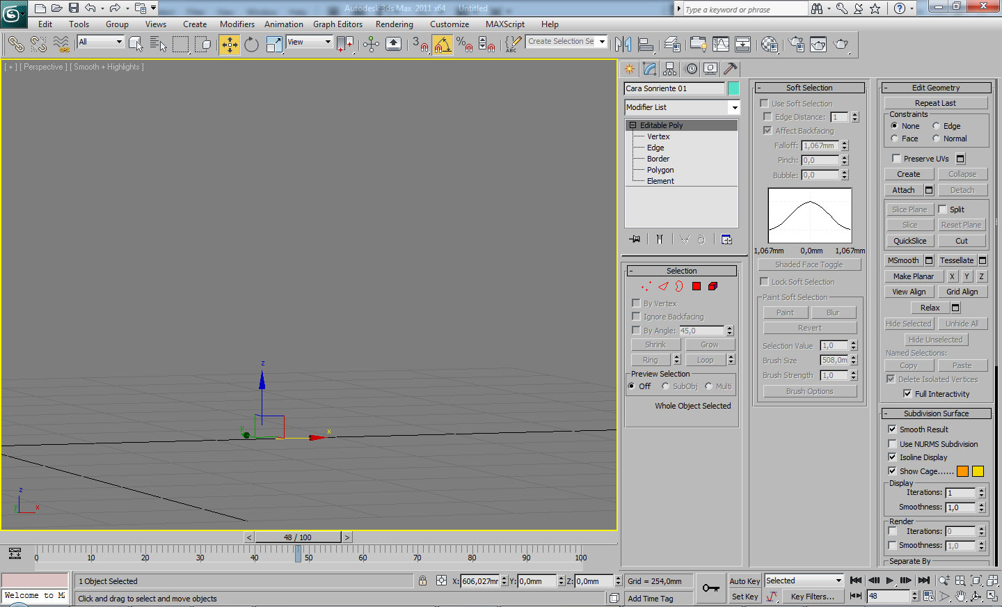The image size is (1002, 607).
Task: Check Use NURMS Subdivision
Action: tap(892, 443)
